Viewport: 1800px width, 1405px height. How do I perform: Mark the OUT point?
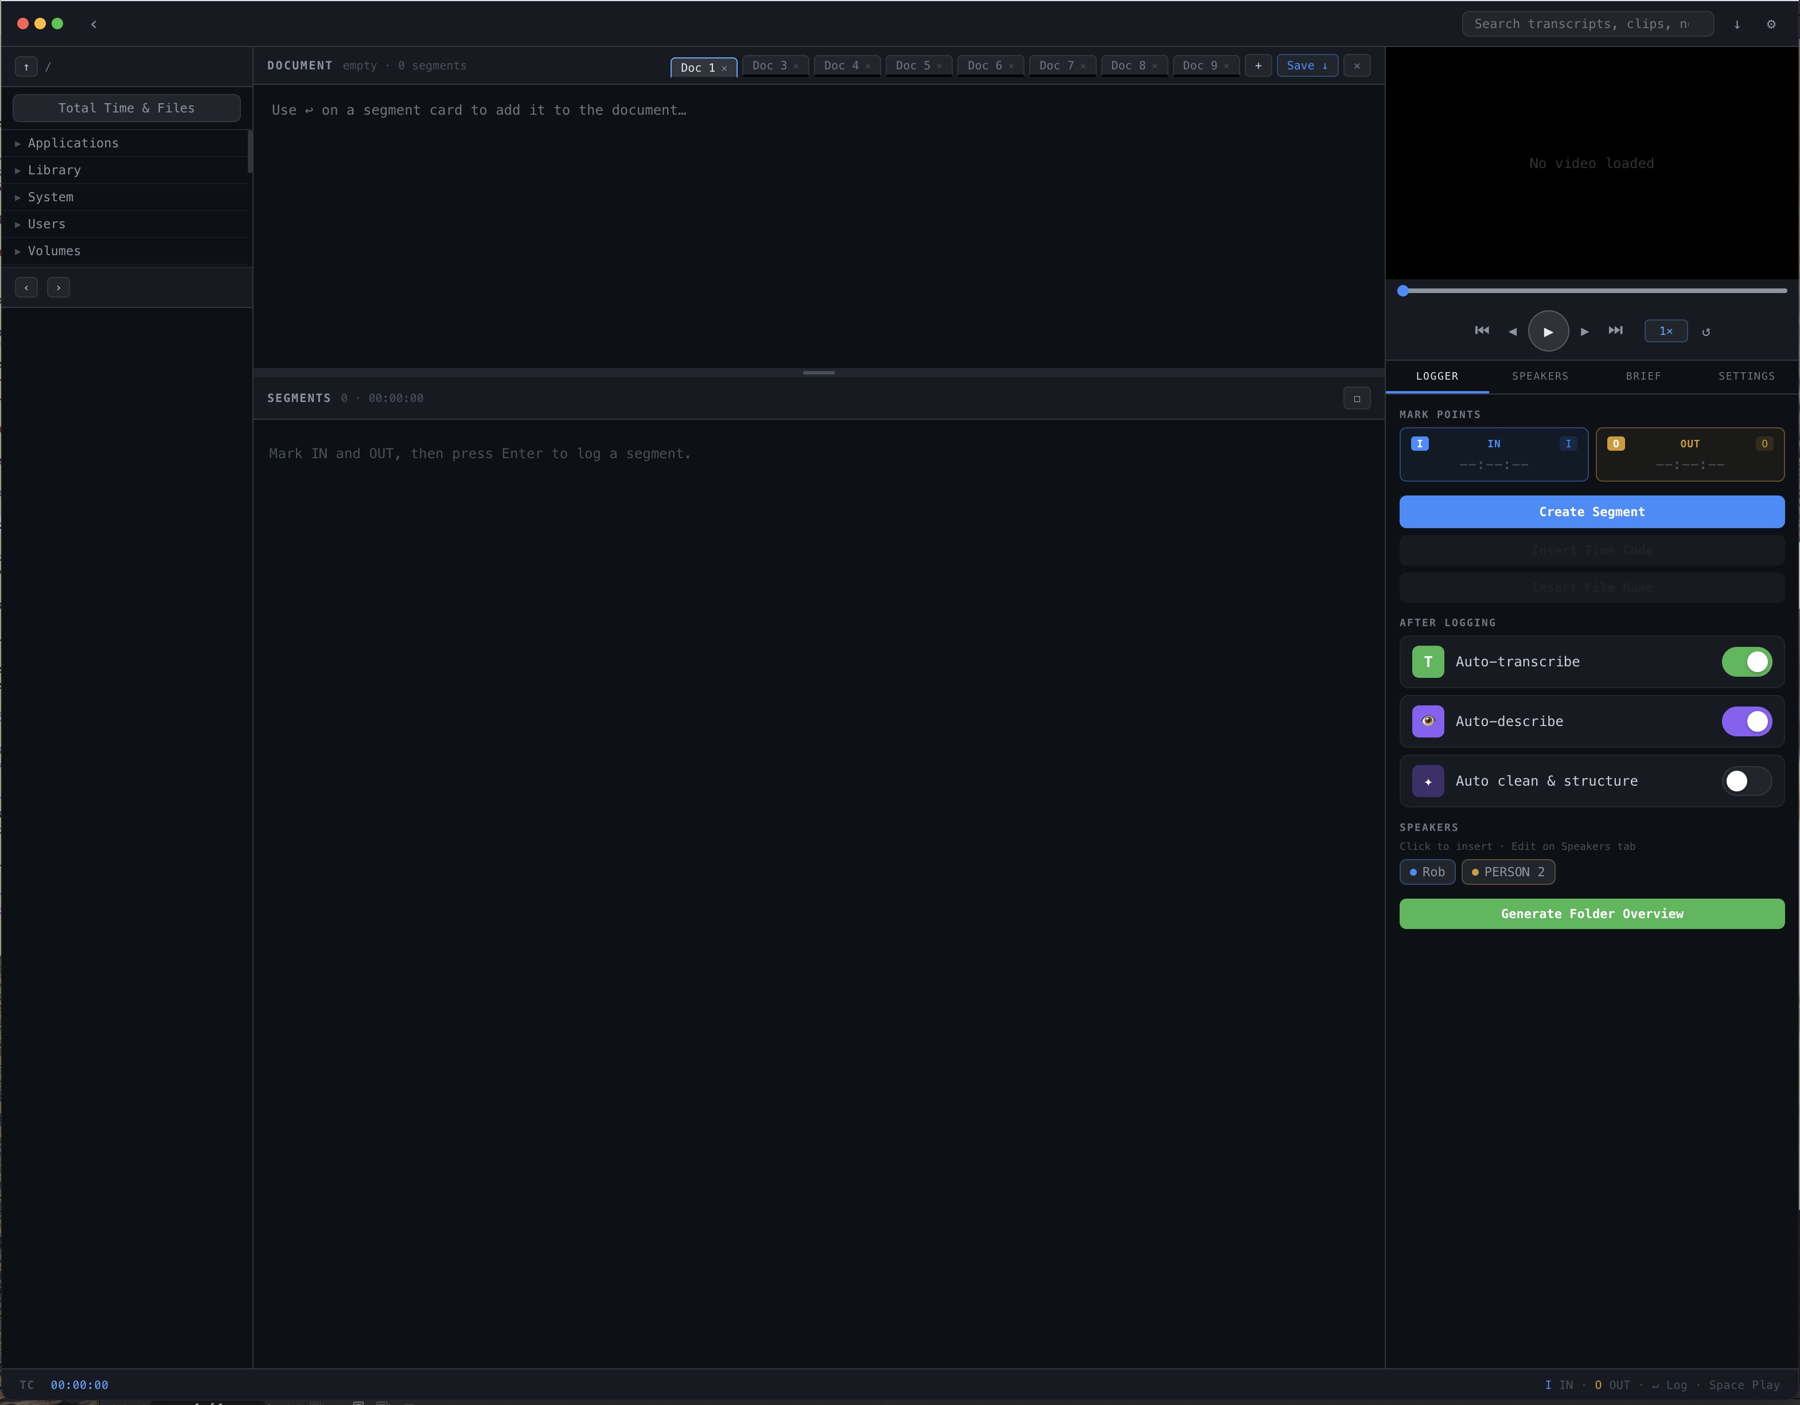coord(1689,454)
